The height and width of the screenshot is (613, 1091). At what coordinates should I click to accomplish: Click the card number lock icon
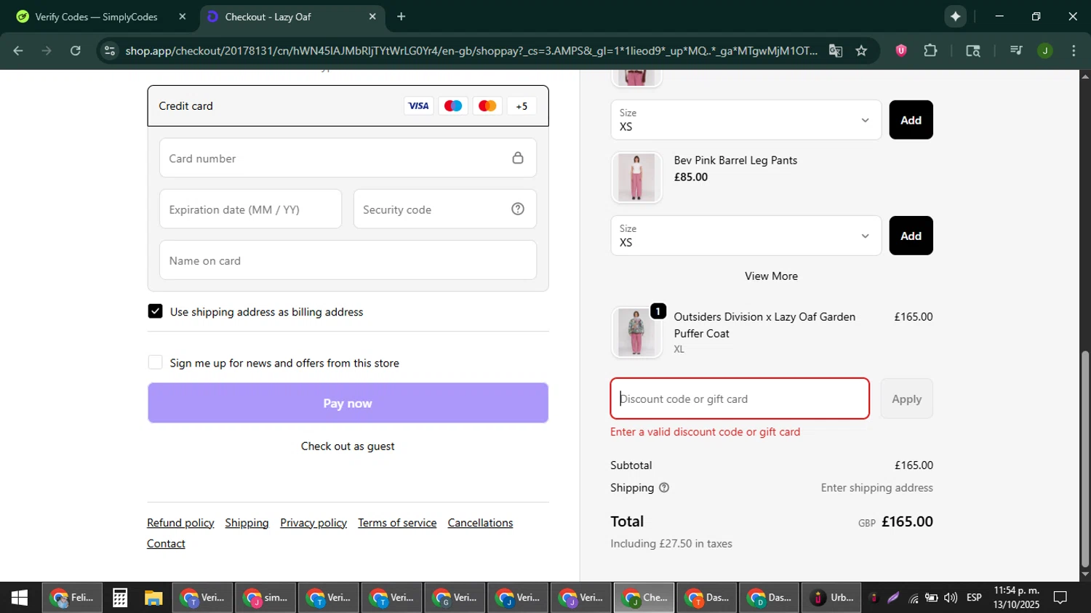(x=518, y=158)
